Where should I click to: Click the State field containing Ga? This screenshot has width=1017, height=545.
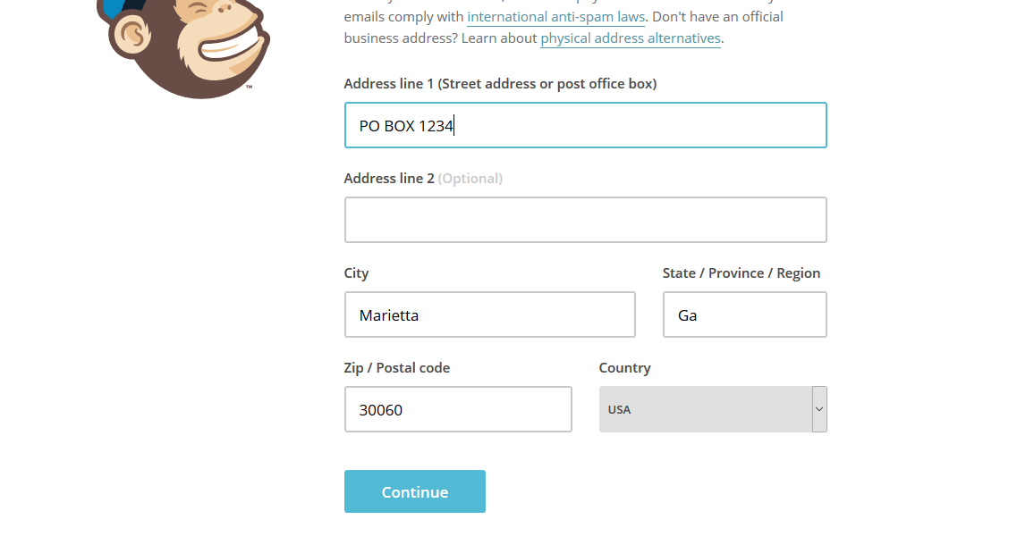(x=744, y=314)
